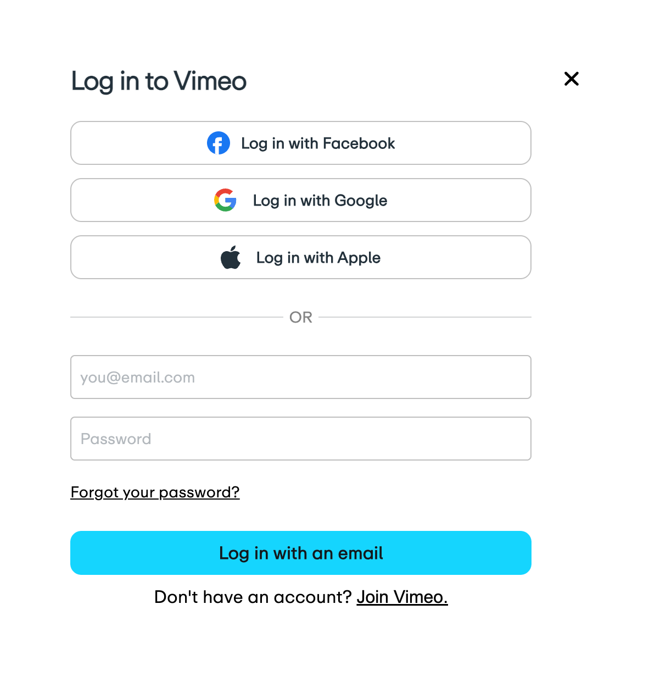Click the OR divider label
The image size is (649, 676).
[x=300, y=318]
